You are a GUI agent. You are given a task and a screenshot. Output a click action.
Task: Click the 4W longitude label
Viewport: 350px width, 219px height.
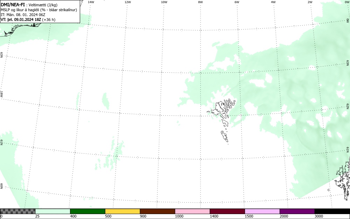pyautogui.click(x=273, y=2)
